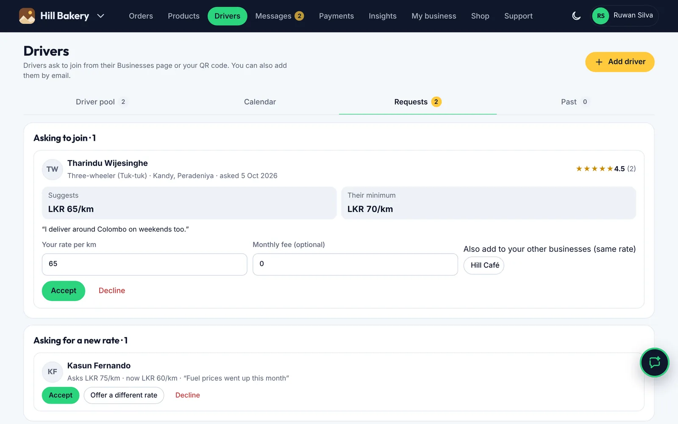Accept Tharindu's join request
The image size is (678, 424).
click(64, 291)
